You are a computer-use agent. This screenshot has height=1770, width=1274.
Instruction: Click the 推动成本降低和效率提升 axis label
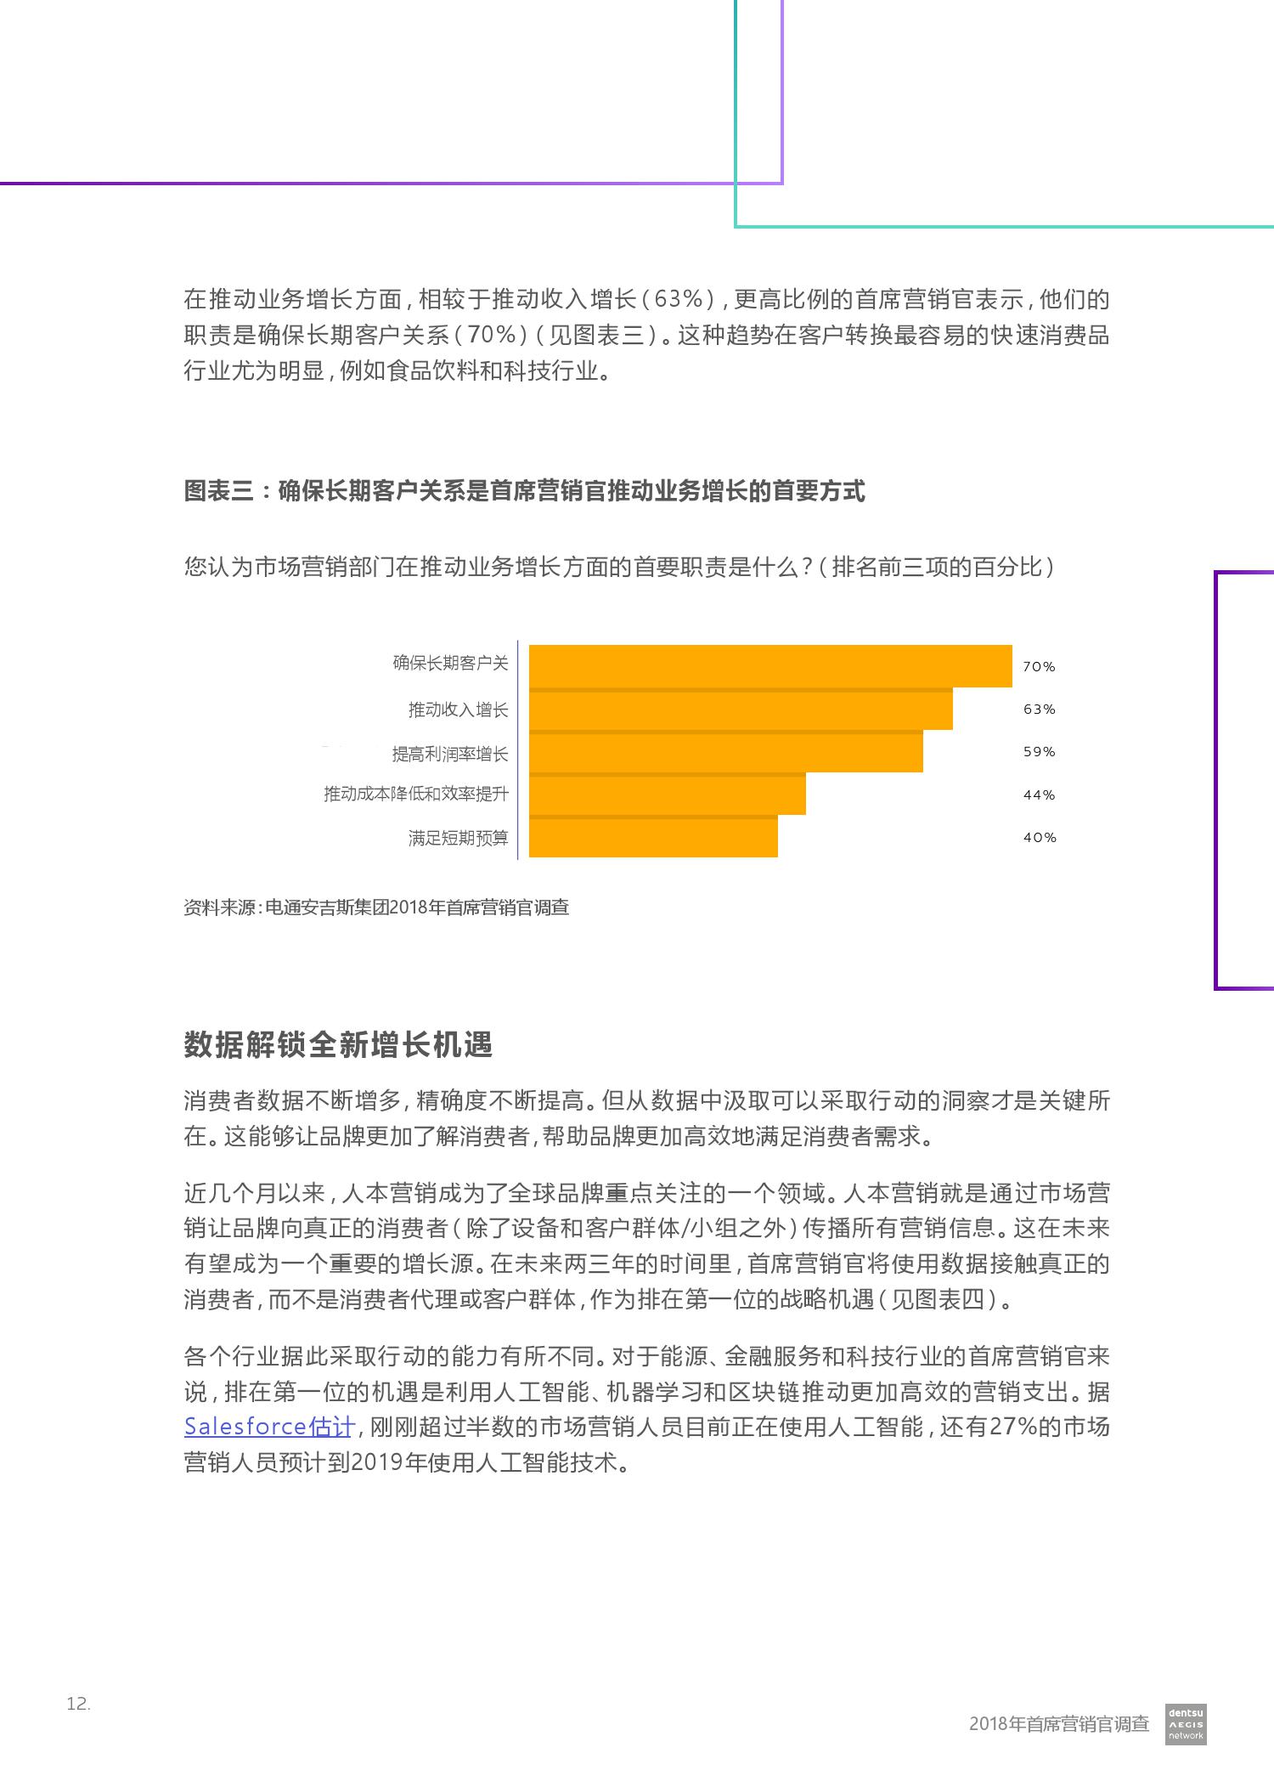point(416,795)
